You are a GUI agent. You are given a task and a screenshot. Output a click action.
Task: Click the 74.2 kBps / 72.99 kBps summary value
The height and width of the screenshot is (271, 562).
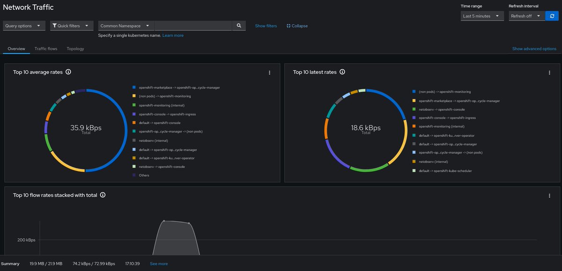coord(94,264)
